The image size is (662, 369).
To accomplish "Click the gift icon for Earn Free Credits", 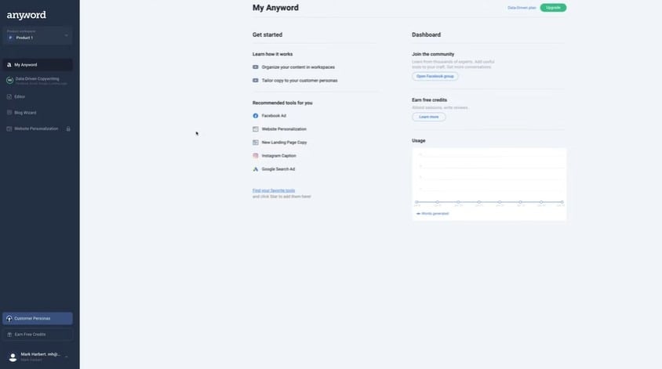I will (9, 335).
